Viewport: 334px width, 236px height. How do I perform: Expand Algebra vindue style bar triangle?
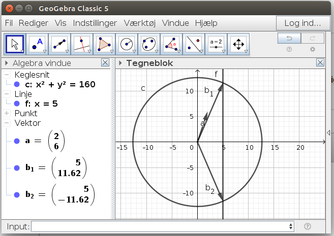[x=7, y=63]
